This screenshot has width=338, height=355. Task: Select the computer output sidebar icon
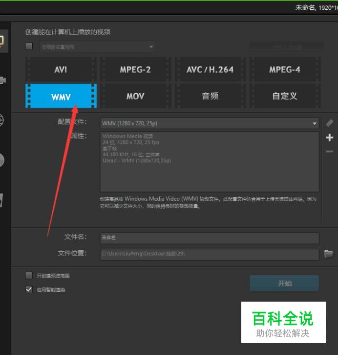(3, 41)
